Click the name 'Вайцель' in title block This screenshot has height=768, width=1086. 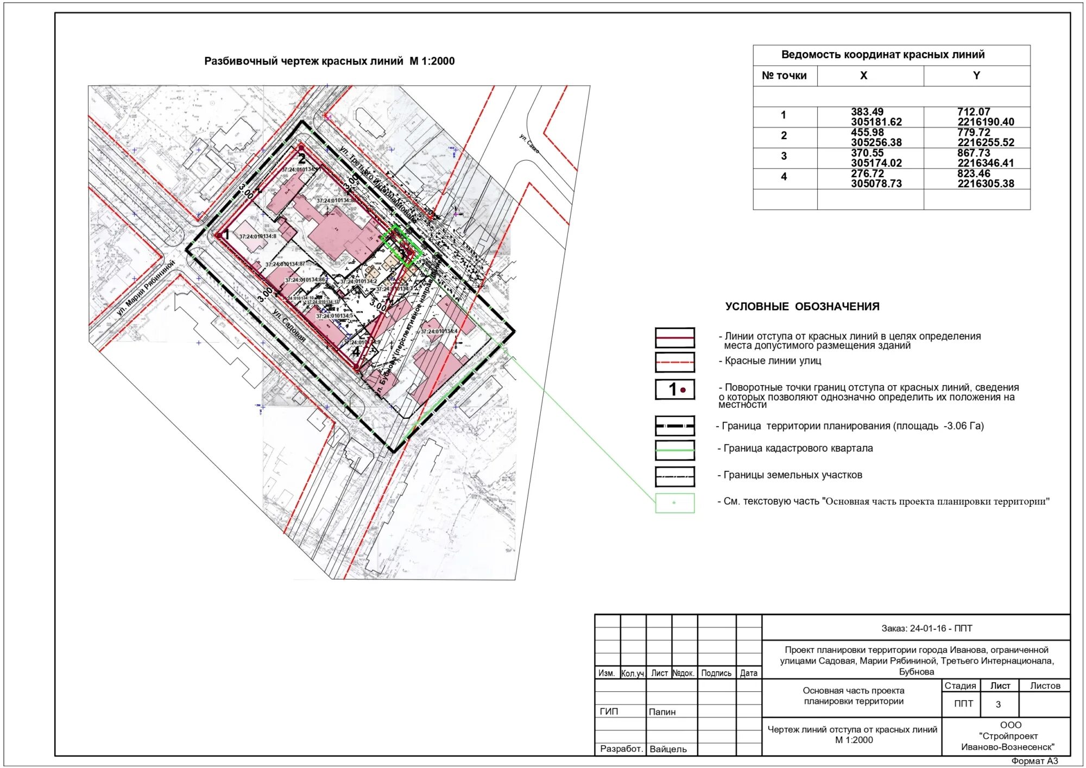tap(668, 750)
